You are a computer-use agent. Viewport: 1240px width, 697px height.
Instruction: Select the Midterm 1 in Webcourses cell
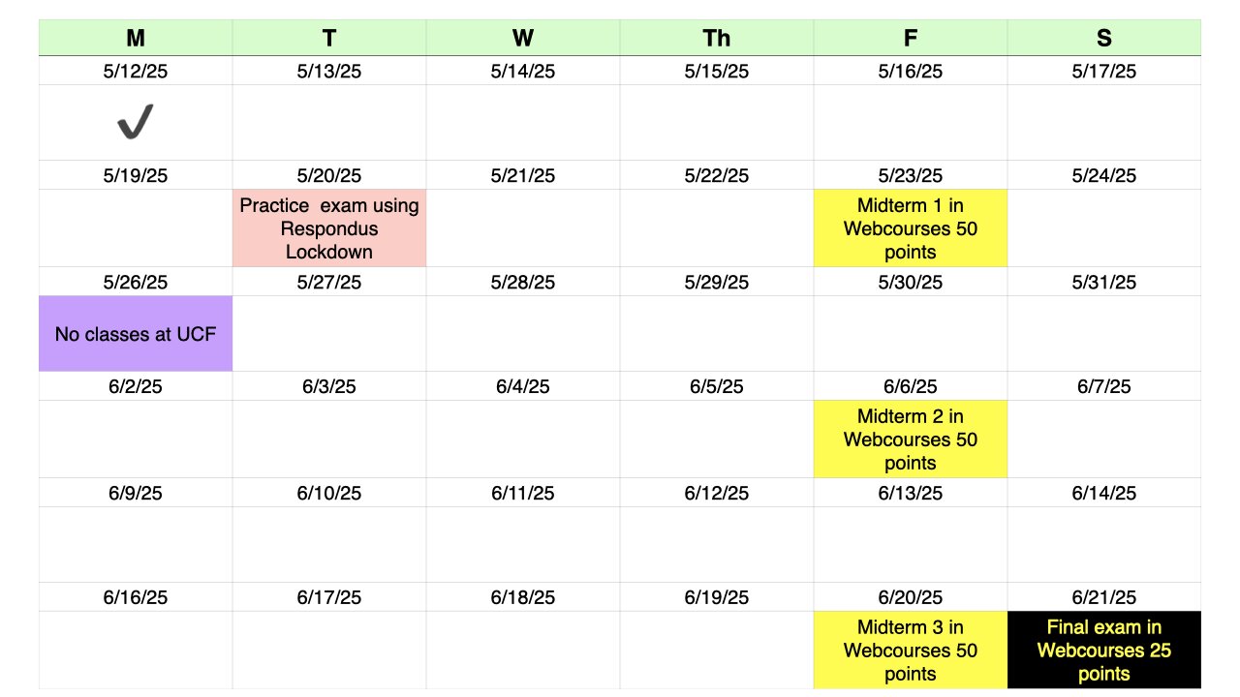click(911, 228)
